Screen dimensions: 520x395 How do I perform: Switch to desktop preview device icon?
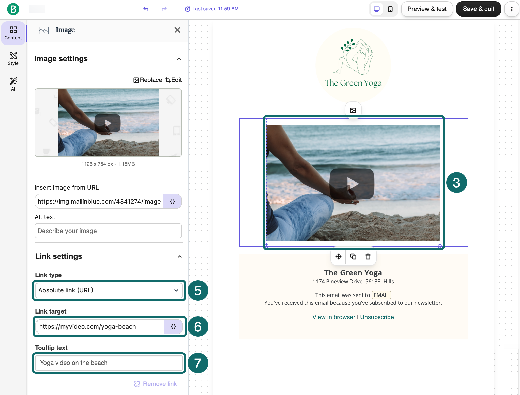[376, 9]
